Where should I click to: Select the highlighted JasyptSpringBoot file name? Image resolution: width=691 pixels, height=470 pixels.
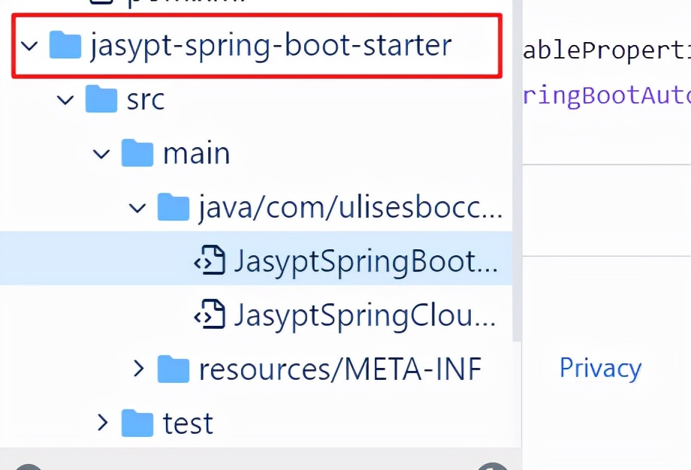(366, 261)
